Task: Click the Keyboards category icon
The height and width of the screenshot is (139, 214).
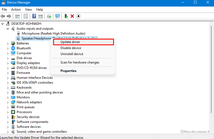Action: click(13, 87)
